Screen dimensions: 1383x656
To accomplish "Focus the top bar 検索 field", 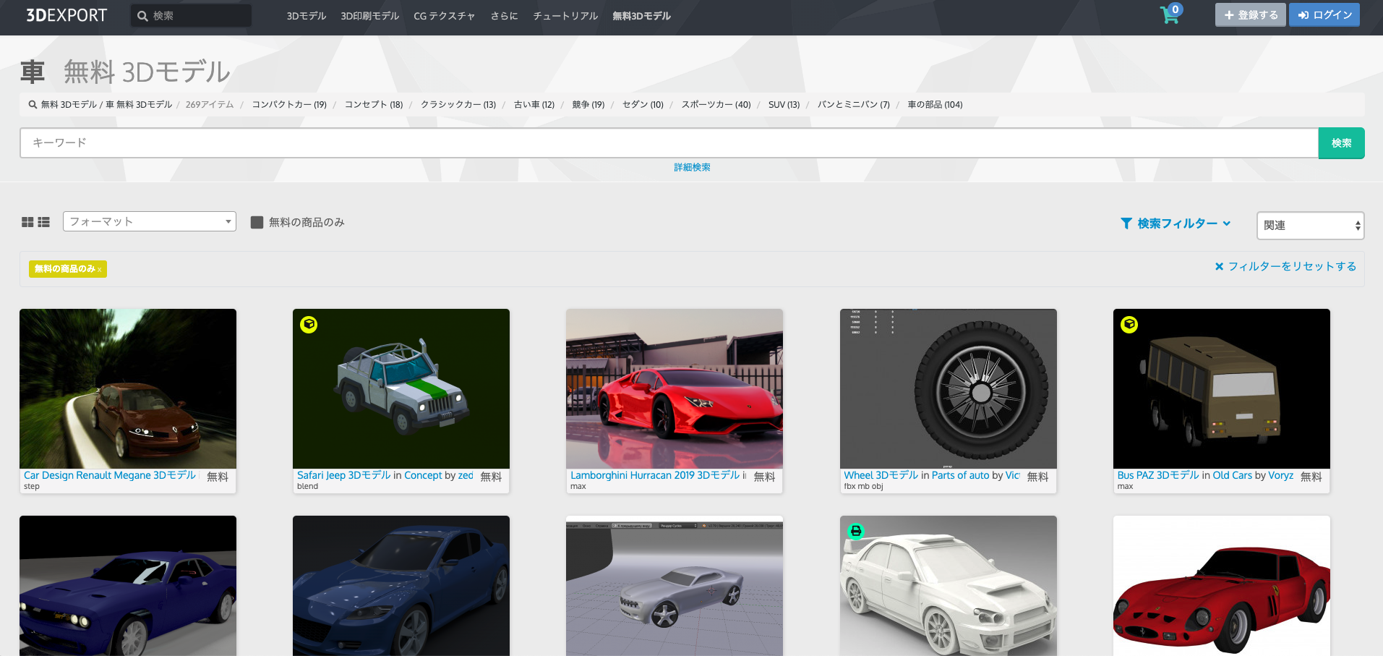I will pyautogui.click(x=191, y=16).
